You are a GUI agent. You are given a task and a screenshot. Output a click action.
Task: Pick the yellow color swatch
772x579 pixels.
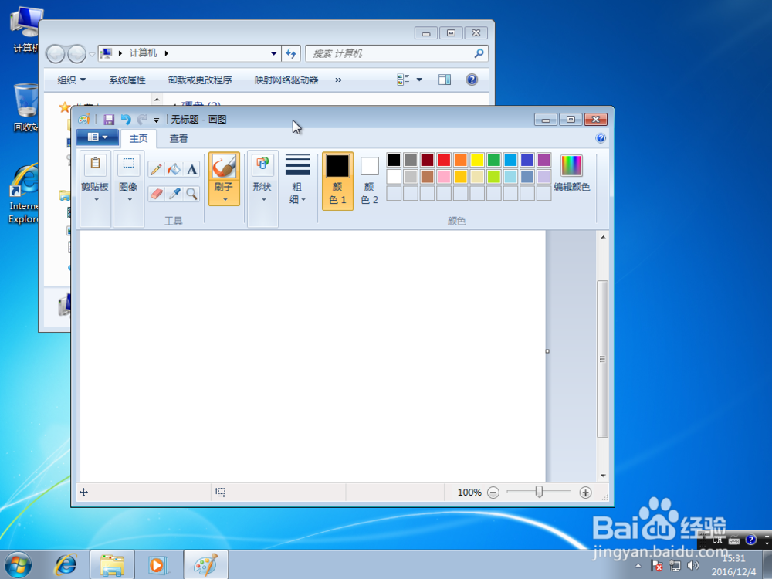click(476, 160)
